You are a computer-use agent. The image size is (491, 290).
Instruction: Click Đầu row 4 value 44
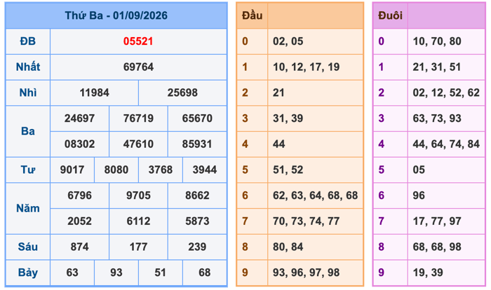pos(278,144)
